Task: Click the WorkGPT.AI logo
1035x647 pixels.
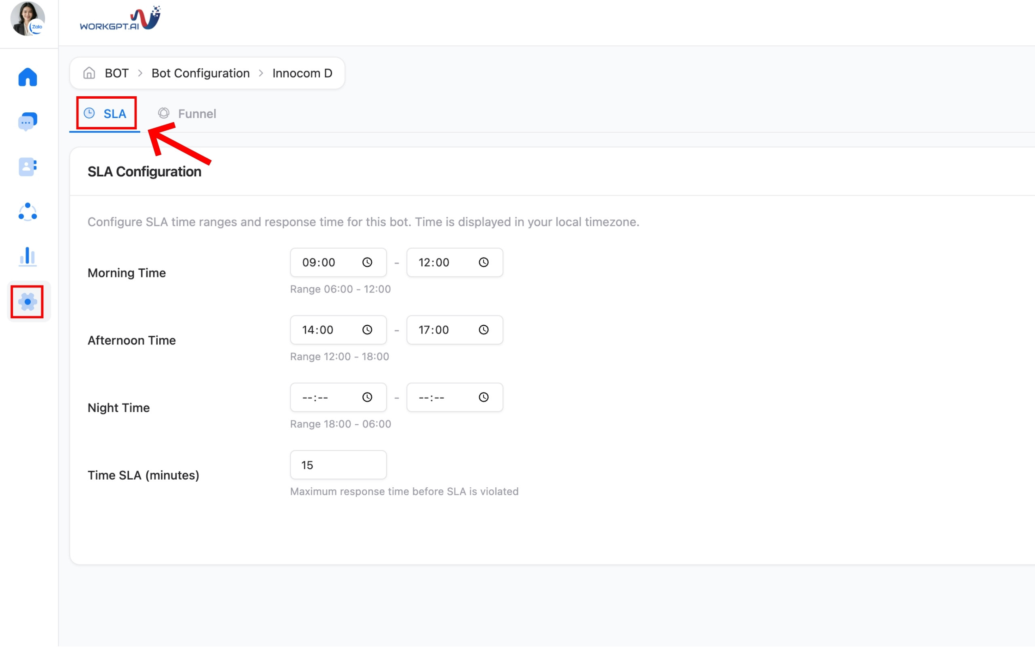Action: 120,19
